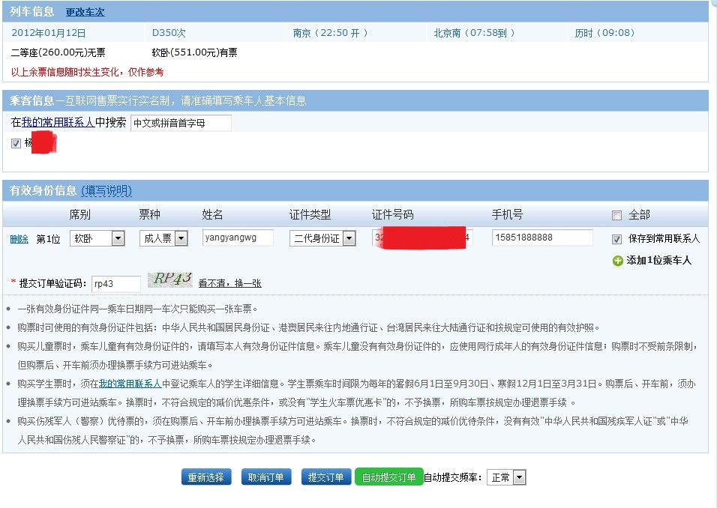717x508 pixels.
Task: Open the 席别 seat type dropdown
Action: (x=97, y=238)
